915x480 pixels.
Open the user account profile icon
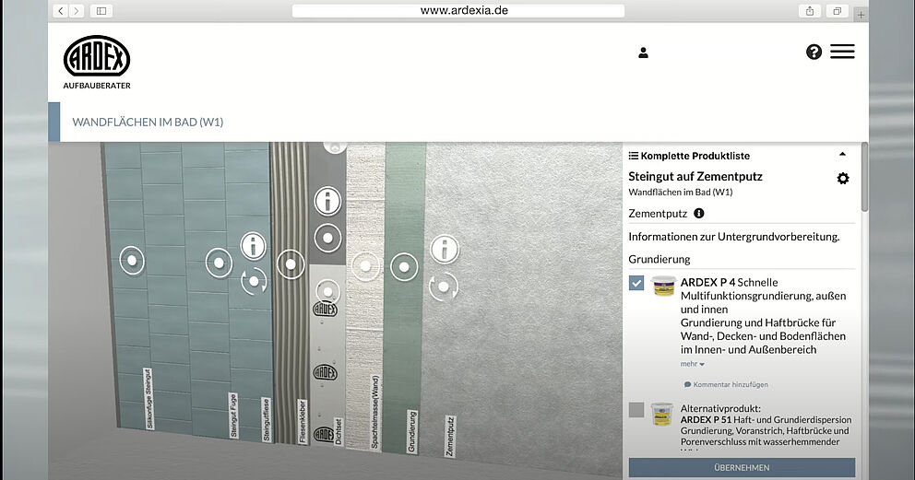point(643,53)
